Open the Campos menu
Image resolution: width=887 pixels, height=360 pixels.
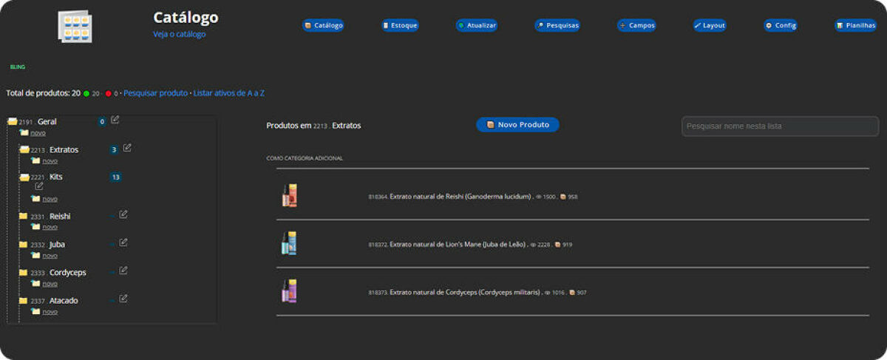(x=636, y=25)
